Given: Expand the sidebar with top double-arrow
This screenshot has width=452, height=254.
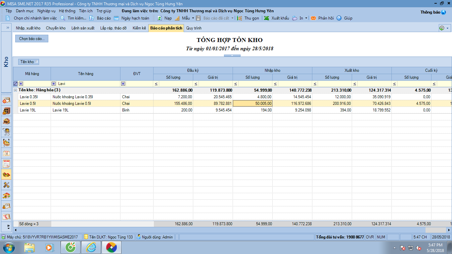Looking at the screenshot, I should pos(7,28).
